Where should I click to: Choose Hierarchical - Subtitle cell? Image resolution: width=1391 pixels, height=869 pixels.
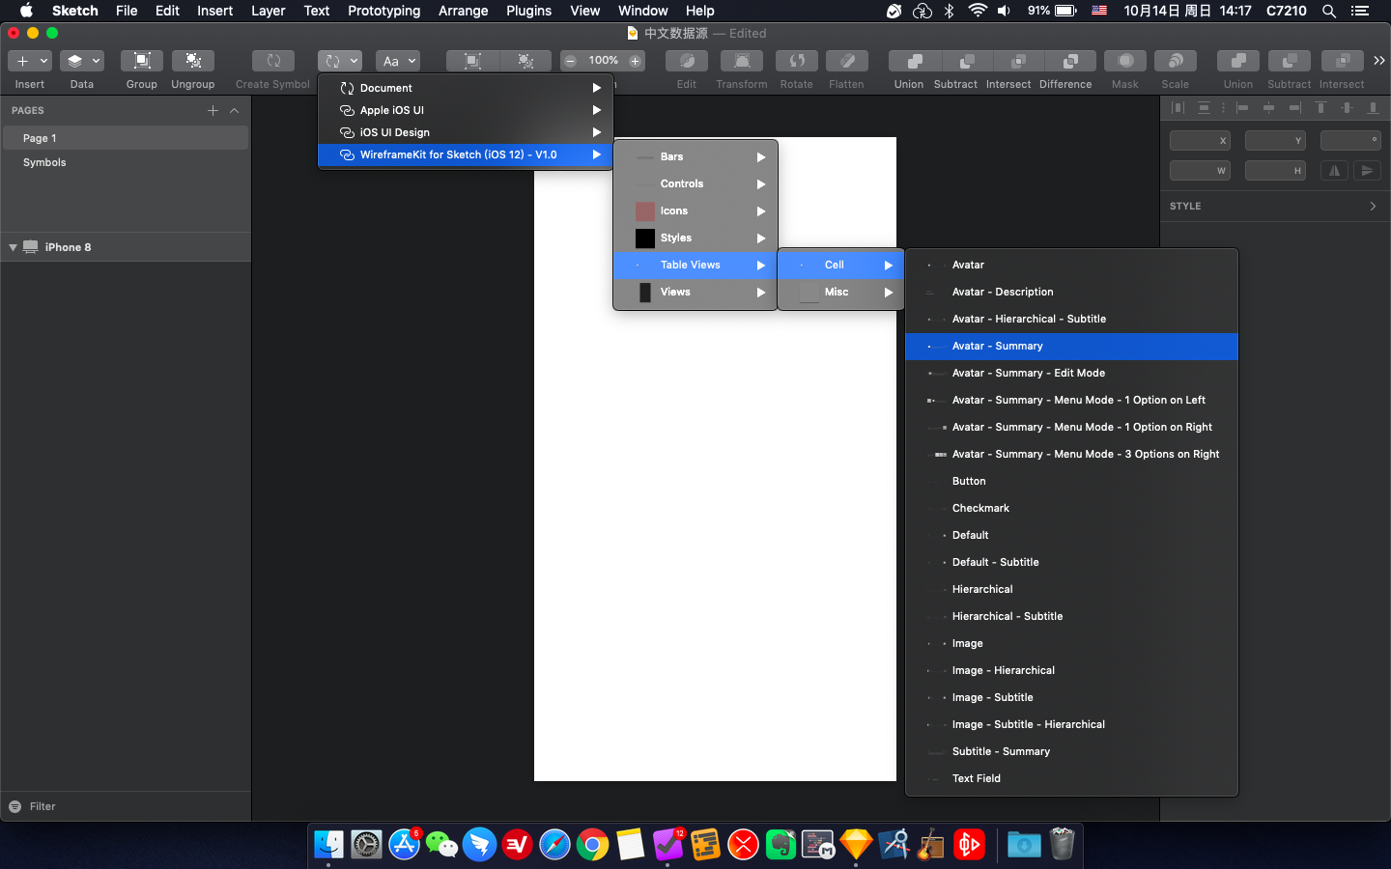(x=1071, y=616)
